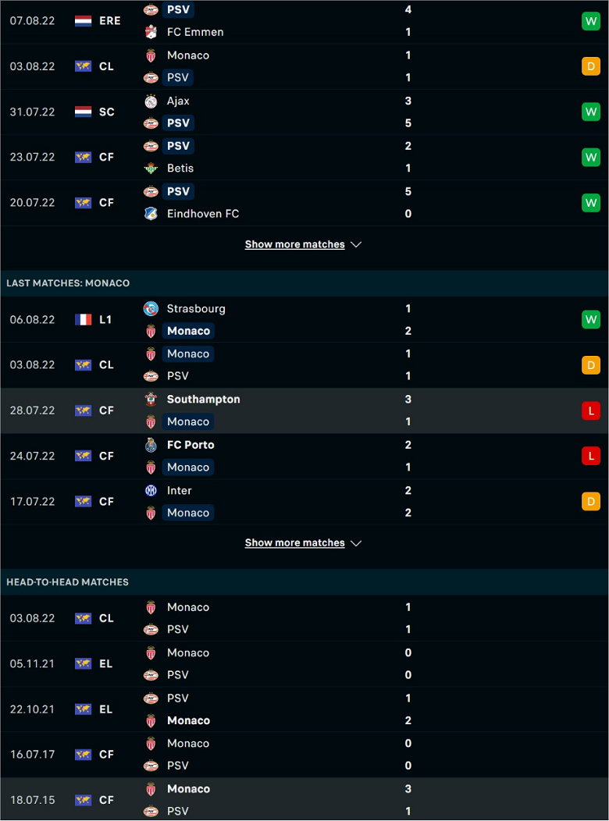Open the FC Porto team name link

click(x=191, y=445)
